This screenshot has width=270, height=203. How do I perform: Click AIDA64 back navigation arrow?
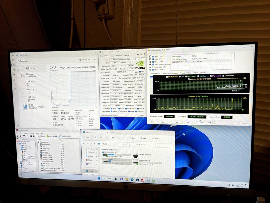17,136
